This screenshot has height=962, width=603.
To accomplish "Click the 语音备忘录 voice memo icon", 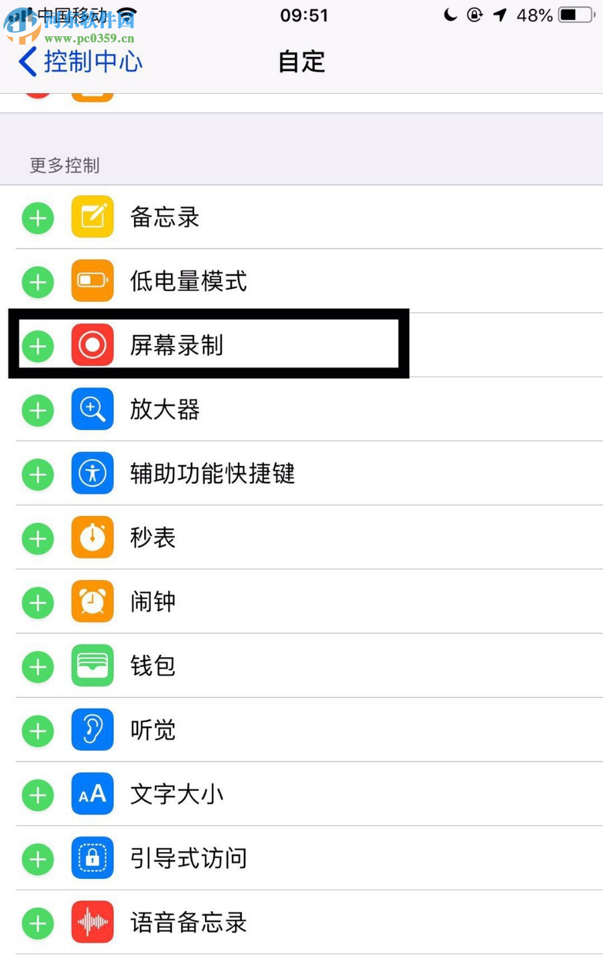I will pyautogui.click(x=92, y=922).
